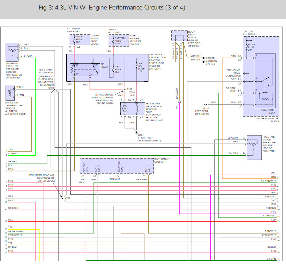Click the "(ENG HARN, 10 CM FROM...)" note near S102
The image size is (286, 267).
[x=46, y=78]
